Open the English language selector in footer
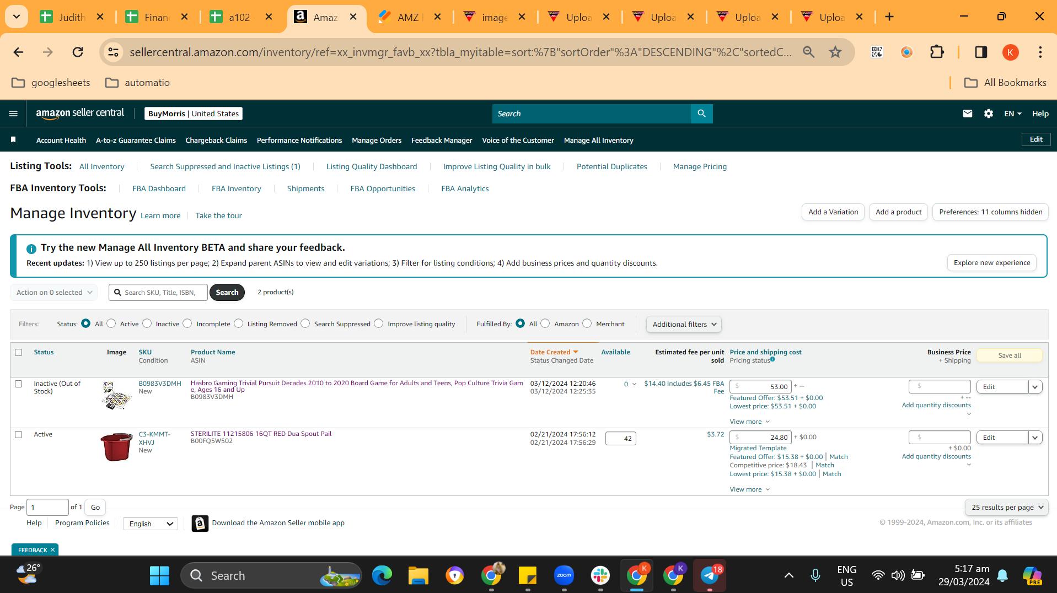Image resolution: width=1057 pixels, height=593 pixels. point(151,524)
